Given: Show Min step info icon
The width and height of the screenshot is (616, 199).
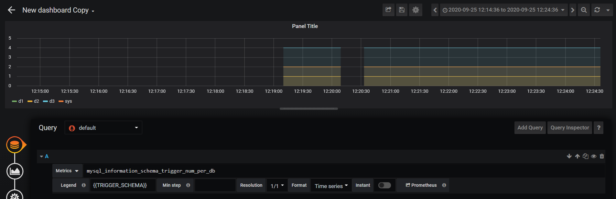Looking at the screenshot, I should click(x=188, y=185).
